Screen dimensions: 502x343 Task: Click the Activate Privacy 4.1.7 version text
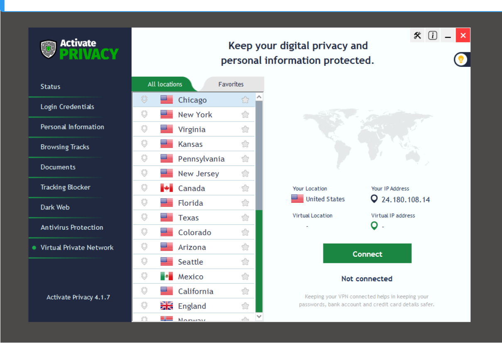[78, 297]
